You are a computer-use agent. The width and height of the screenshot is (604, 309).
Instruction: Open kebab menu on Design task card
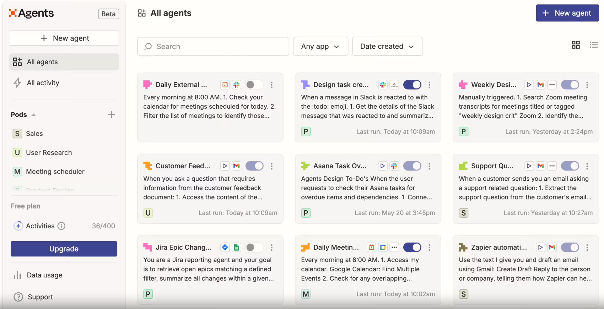(429, 85)
